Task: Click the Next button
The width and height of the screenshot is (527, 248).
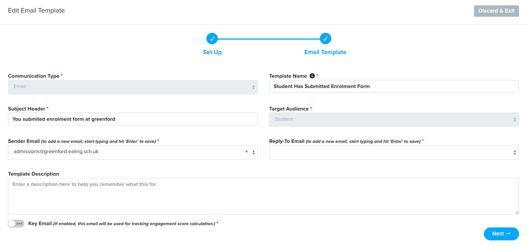Action: tap(501, 234)
